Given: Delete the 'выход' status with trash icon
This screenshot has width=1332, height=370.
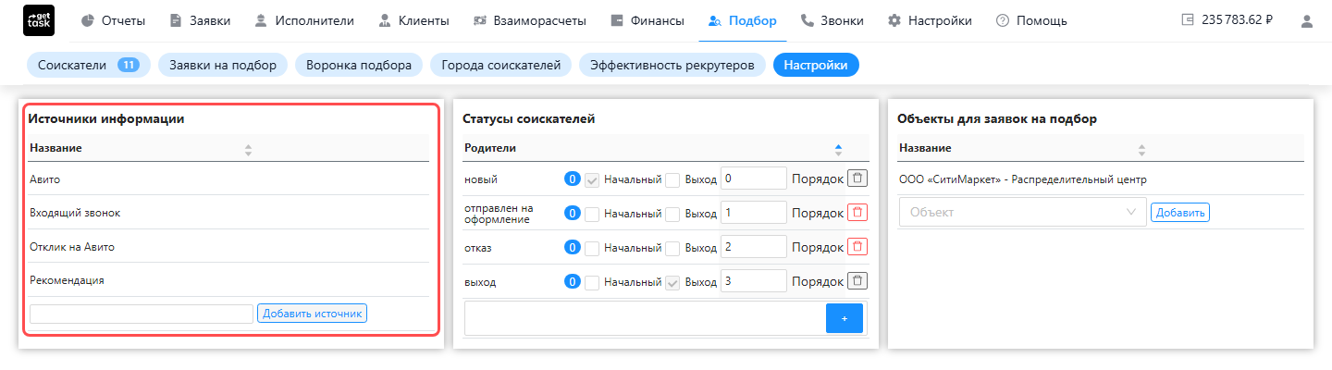Looking at the screenshot, I should pos(857,280).
